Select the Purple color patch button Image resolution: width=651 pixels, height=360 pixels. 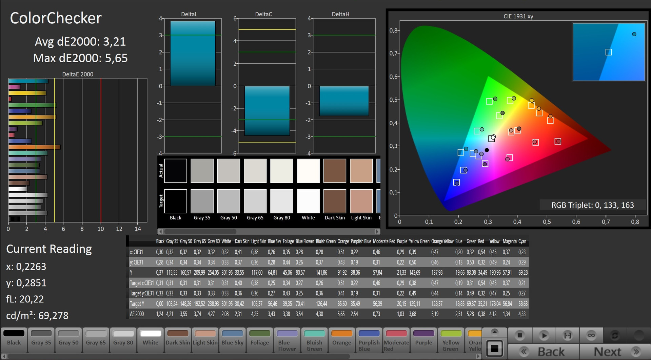[x=424, y=340]
